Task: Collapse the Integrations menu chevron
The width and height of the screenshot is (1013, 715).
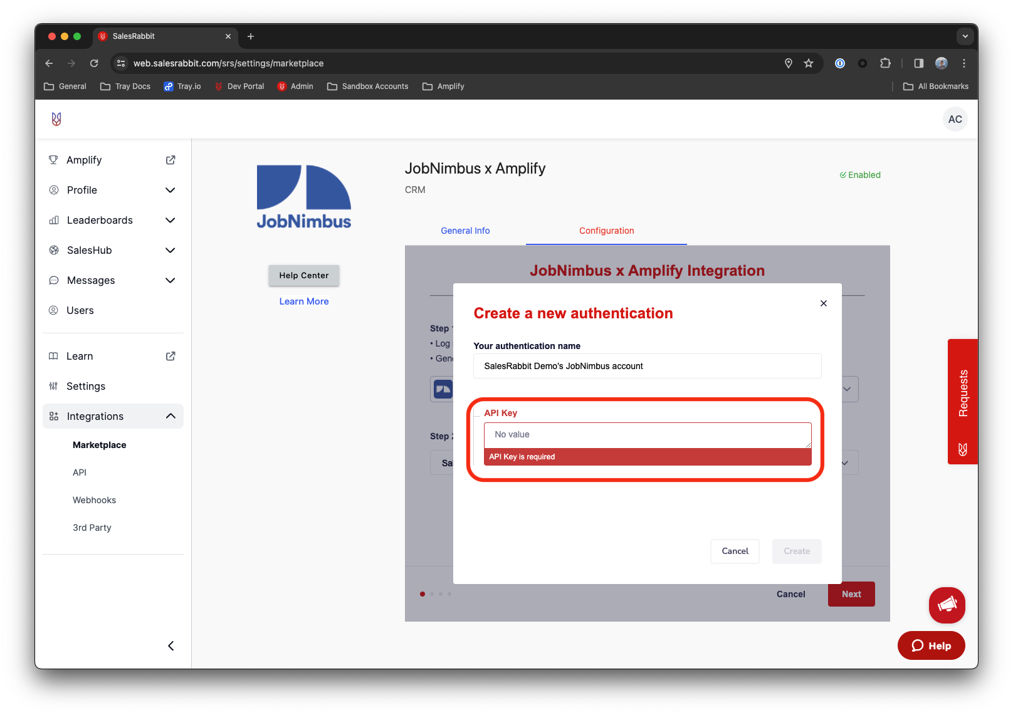Action: coord(171,416)
